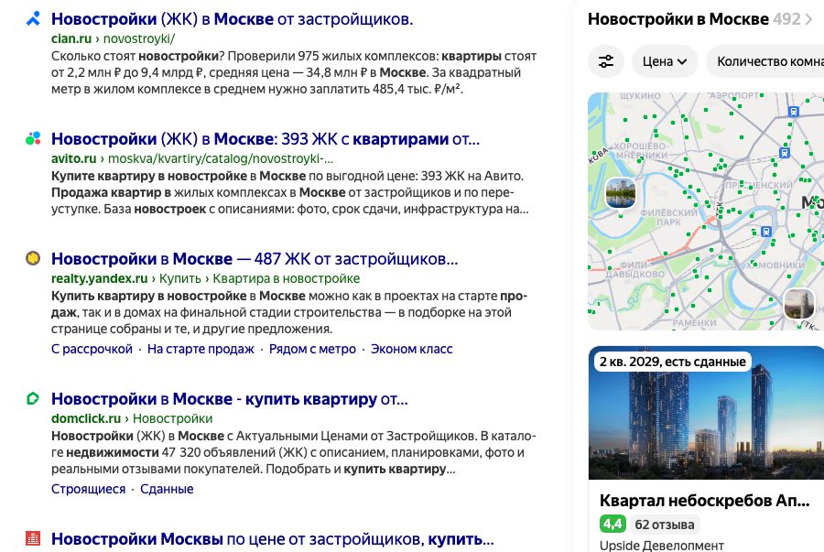Open the cian.ru › novostroyki/ URL link
Image resolution: width=824 pixels, height=552 pixels.
pyautogui.click(x=113, y=38)
